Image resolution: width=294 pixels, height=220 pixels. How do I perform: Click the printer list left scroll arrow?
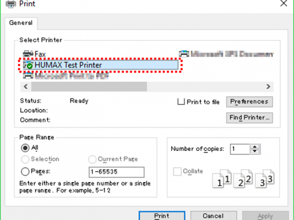[x=26, y=86]
